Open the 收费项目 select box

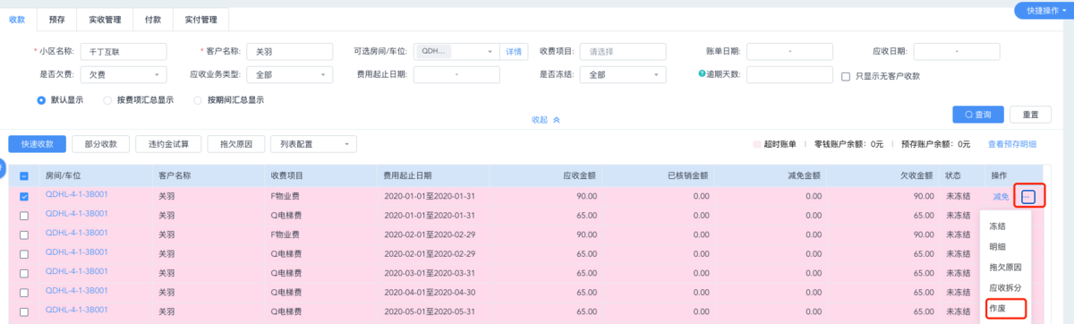click(x=624, y=51)
